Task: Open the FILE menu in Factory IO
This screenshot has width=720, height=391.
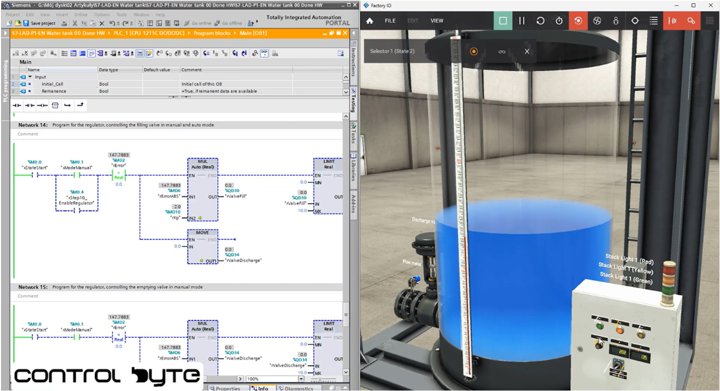Action: 390,21
